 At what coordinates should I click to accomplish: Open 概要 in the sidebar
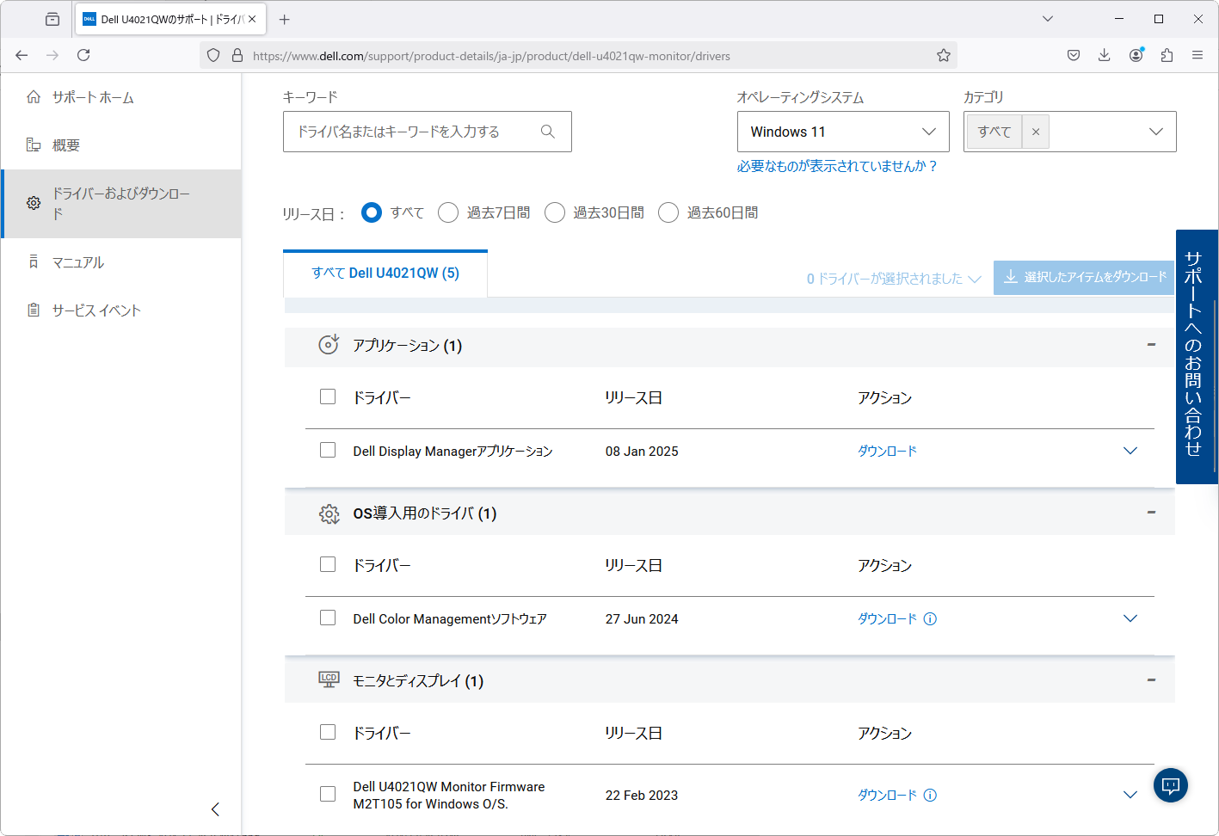point(65,145)
